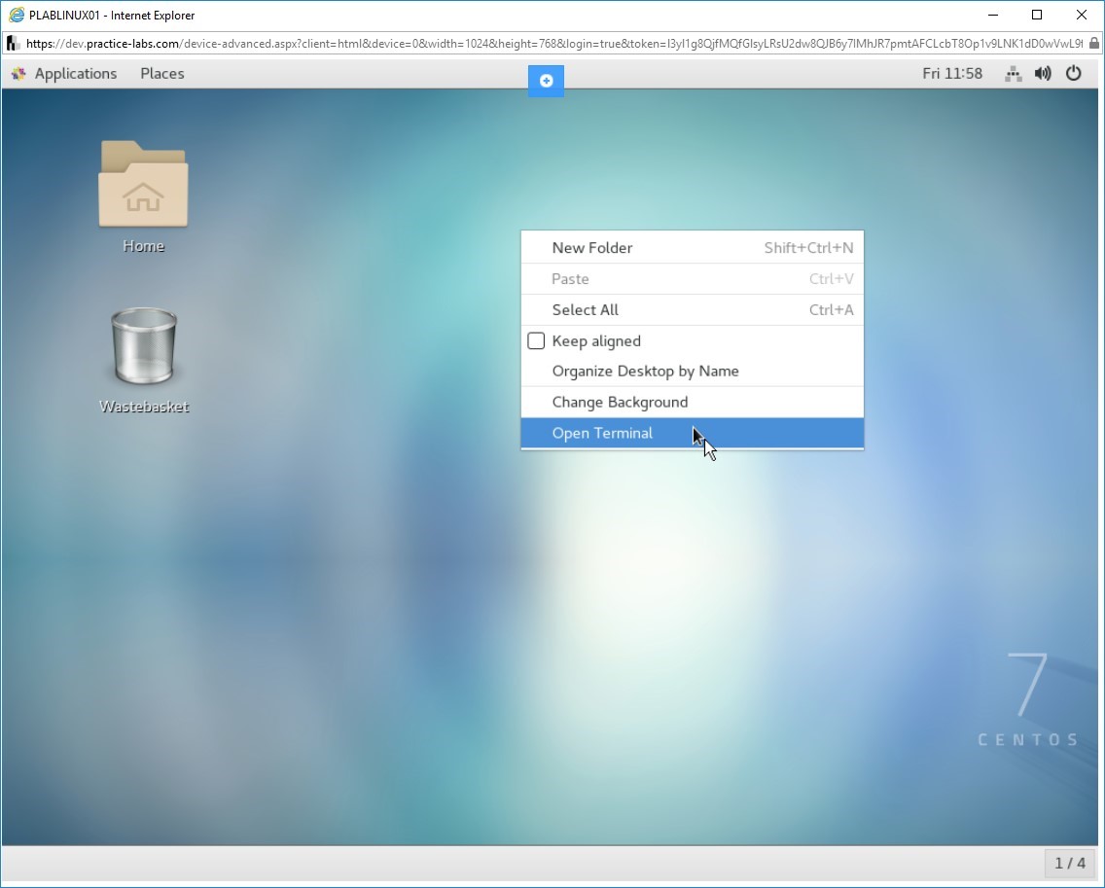1105x888 pixels.
Task: Click the browser URL address field
Action: pos(545,44)
